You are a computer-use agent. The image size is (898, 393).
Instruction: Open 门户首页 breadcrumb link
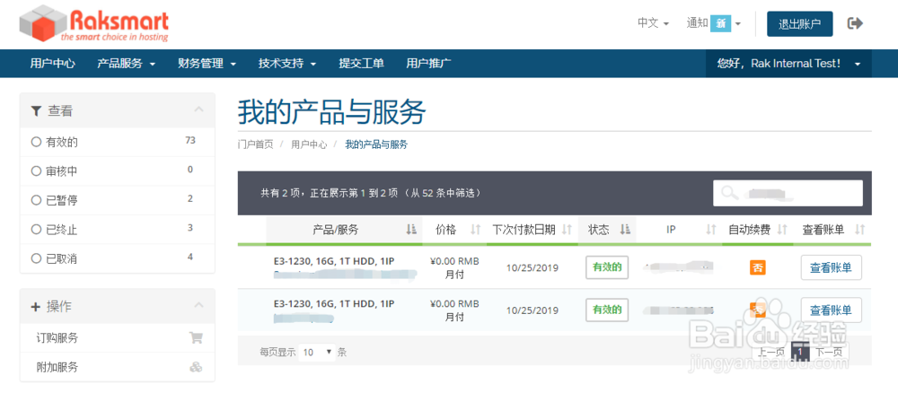click(255, 144)
